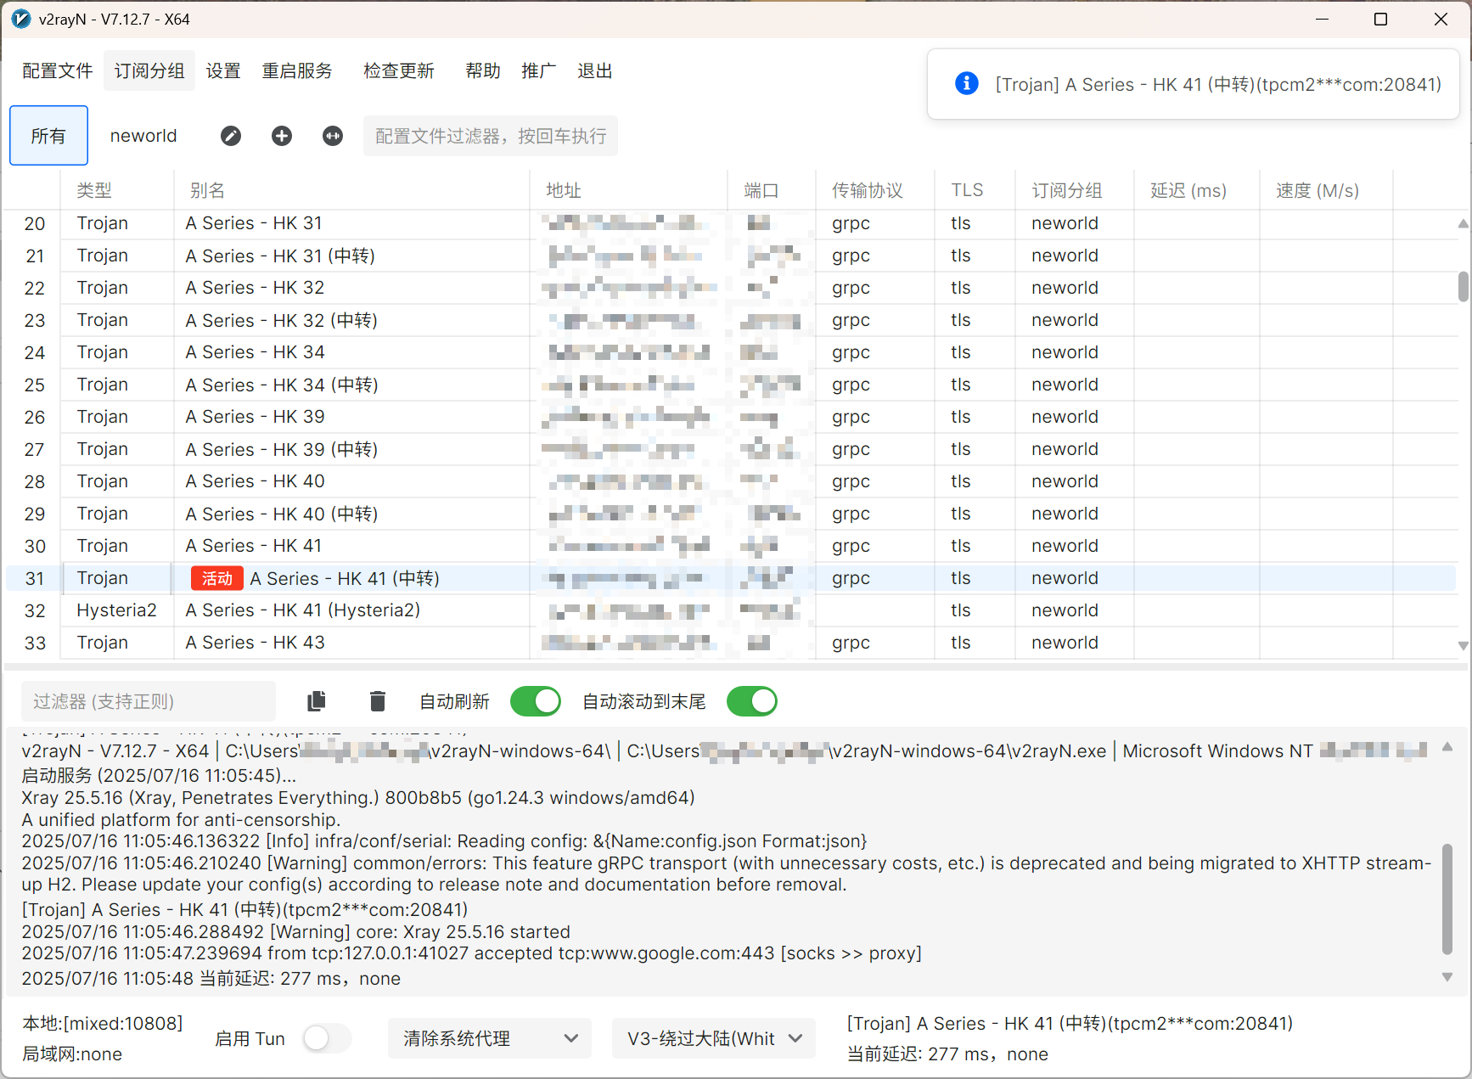Select server row A Series - HK 39 (中转)
1472x1079 pixels.
(730, 449)
